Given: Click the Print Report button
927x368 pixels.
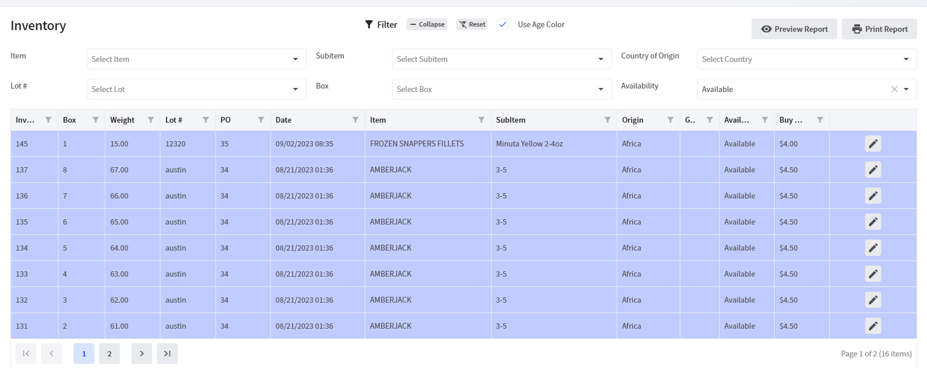Looking at the screenshot, I should (879, 29).
